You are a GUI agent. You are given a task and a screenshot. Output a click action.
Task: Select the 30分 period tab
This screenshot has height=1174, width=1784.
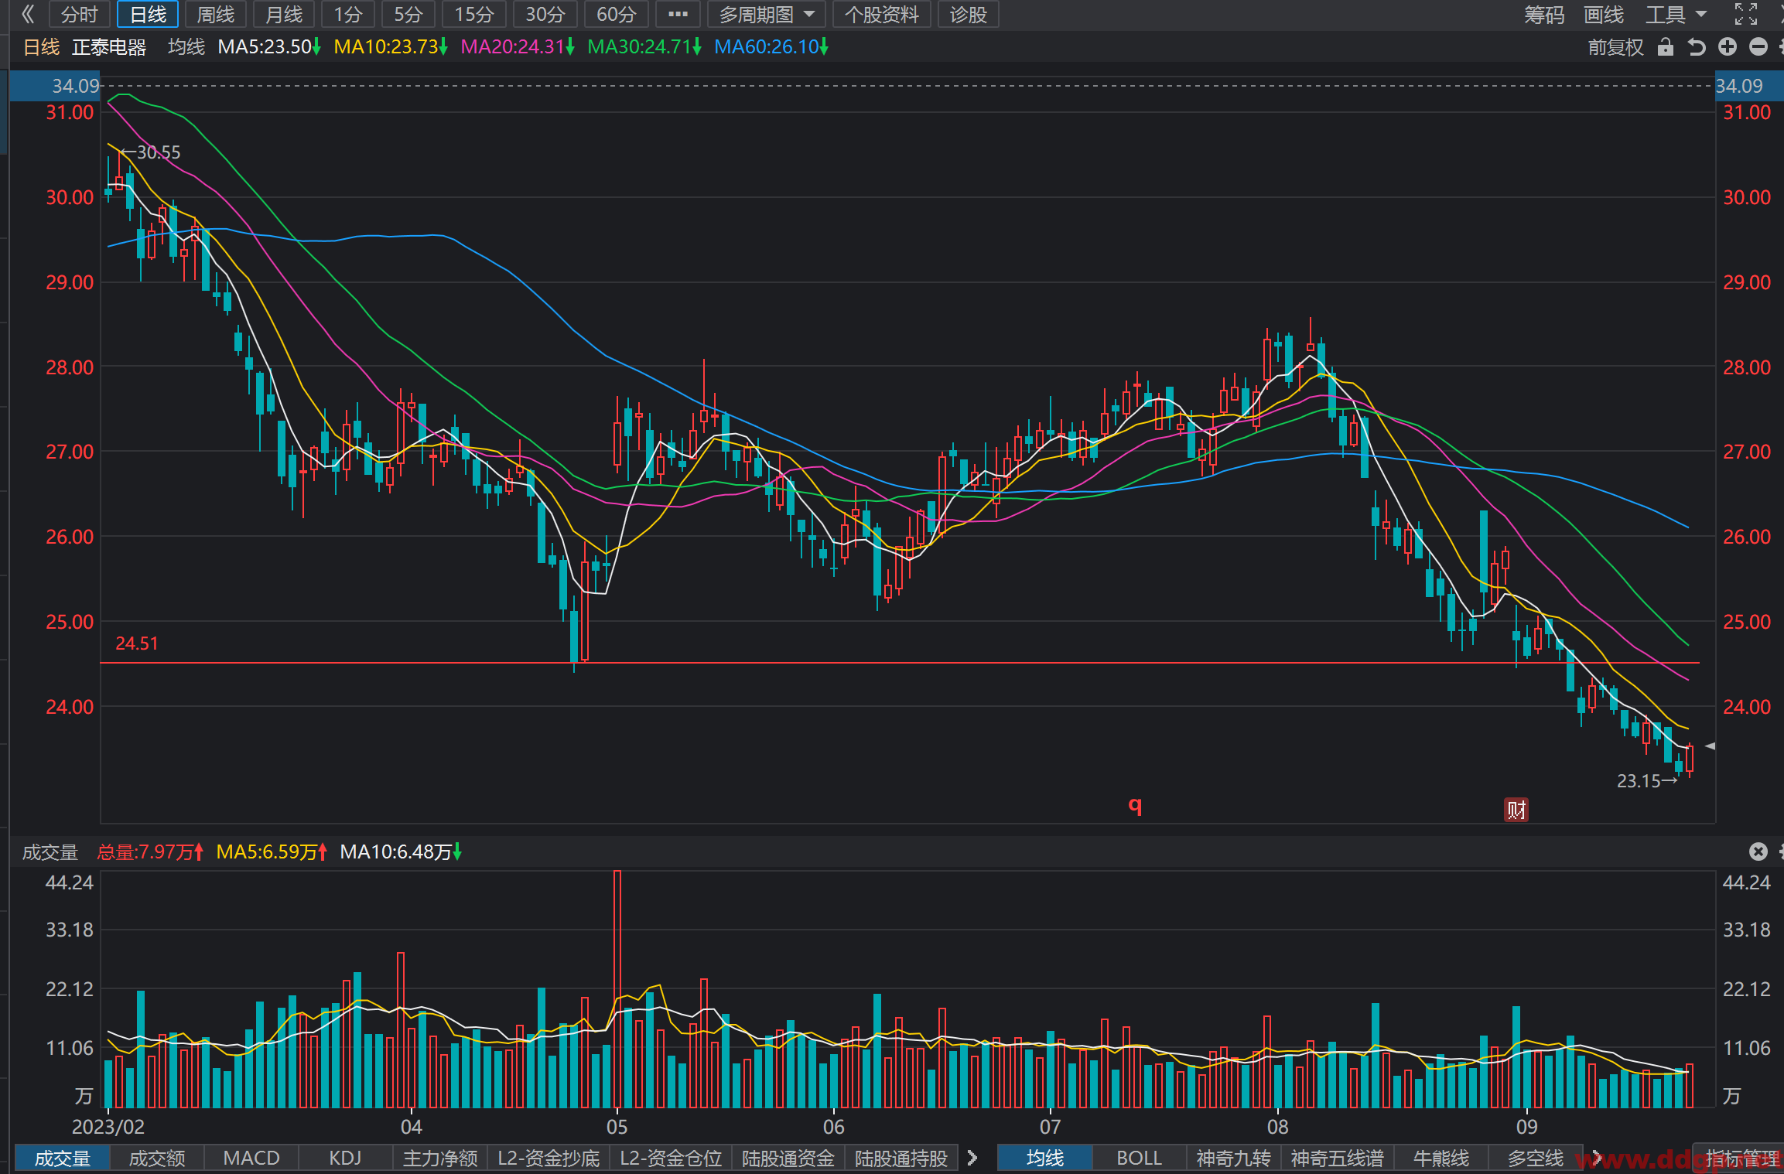click(x=545, y=14)
